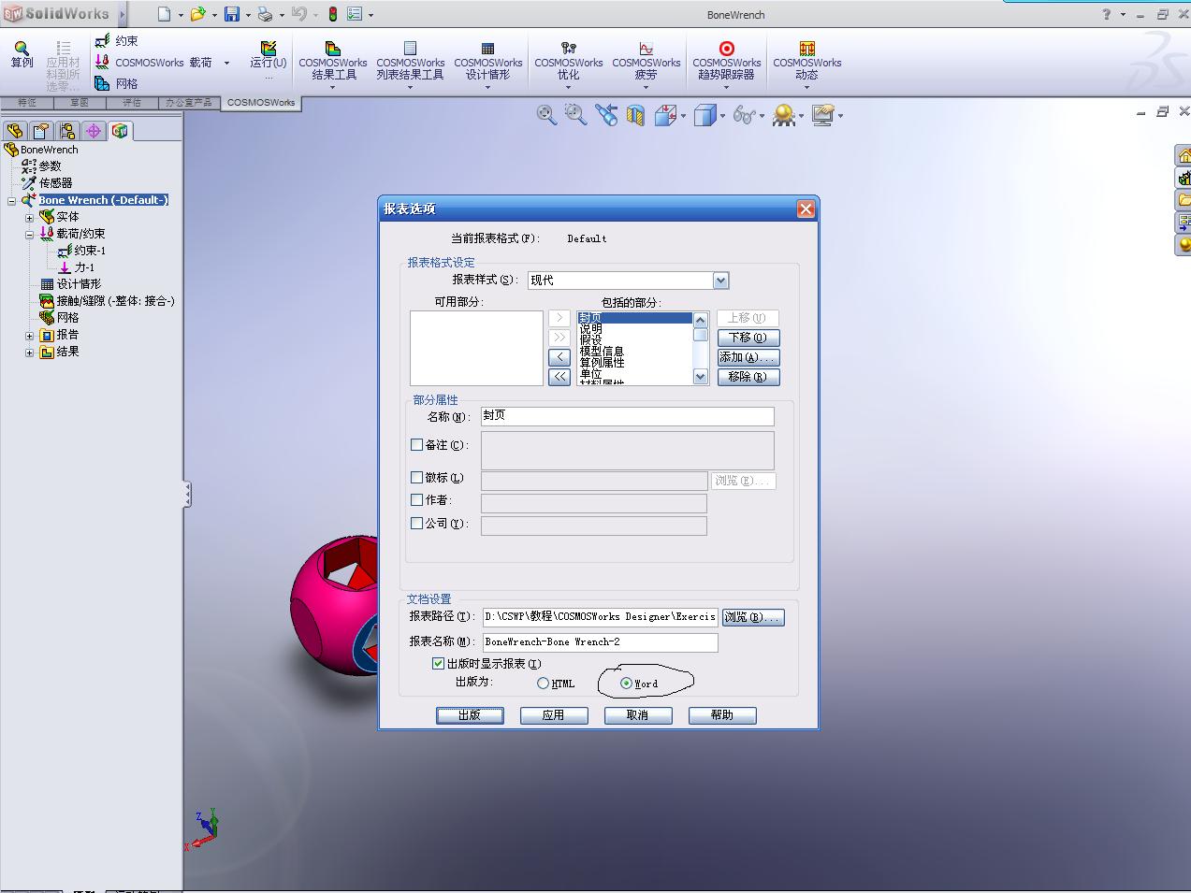Open the ConfigurationManager tab icon
The width and height of the screenshot is (1191, 893).
tap(66, 131)
